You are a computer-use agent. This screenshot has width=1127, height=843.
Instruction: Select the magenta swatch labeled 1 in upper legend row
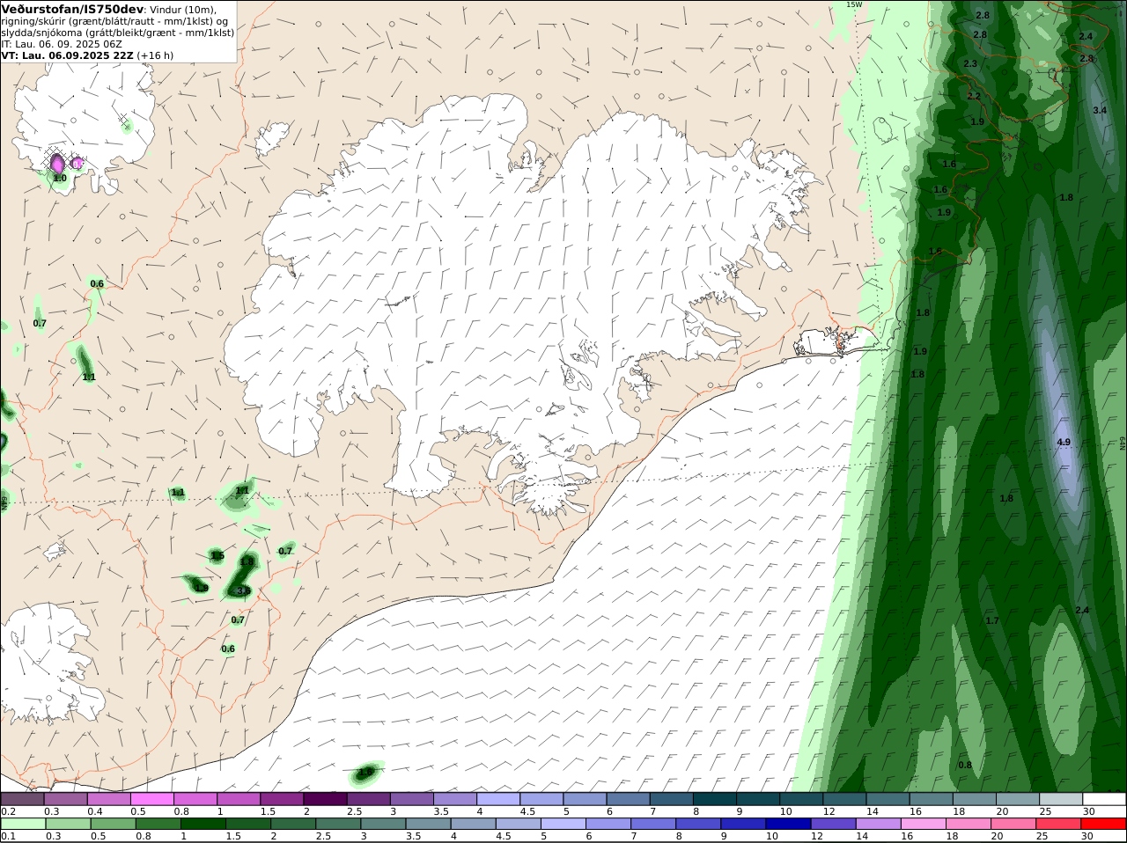click(x=238, y=799)
